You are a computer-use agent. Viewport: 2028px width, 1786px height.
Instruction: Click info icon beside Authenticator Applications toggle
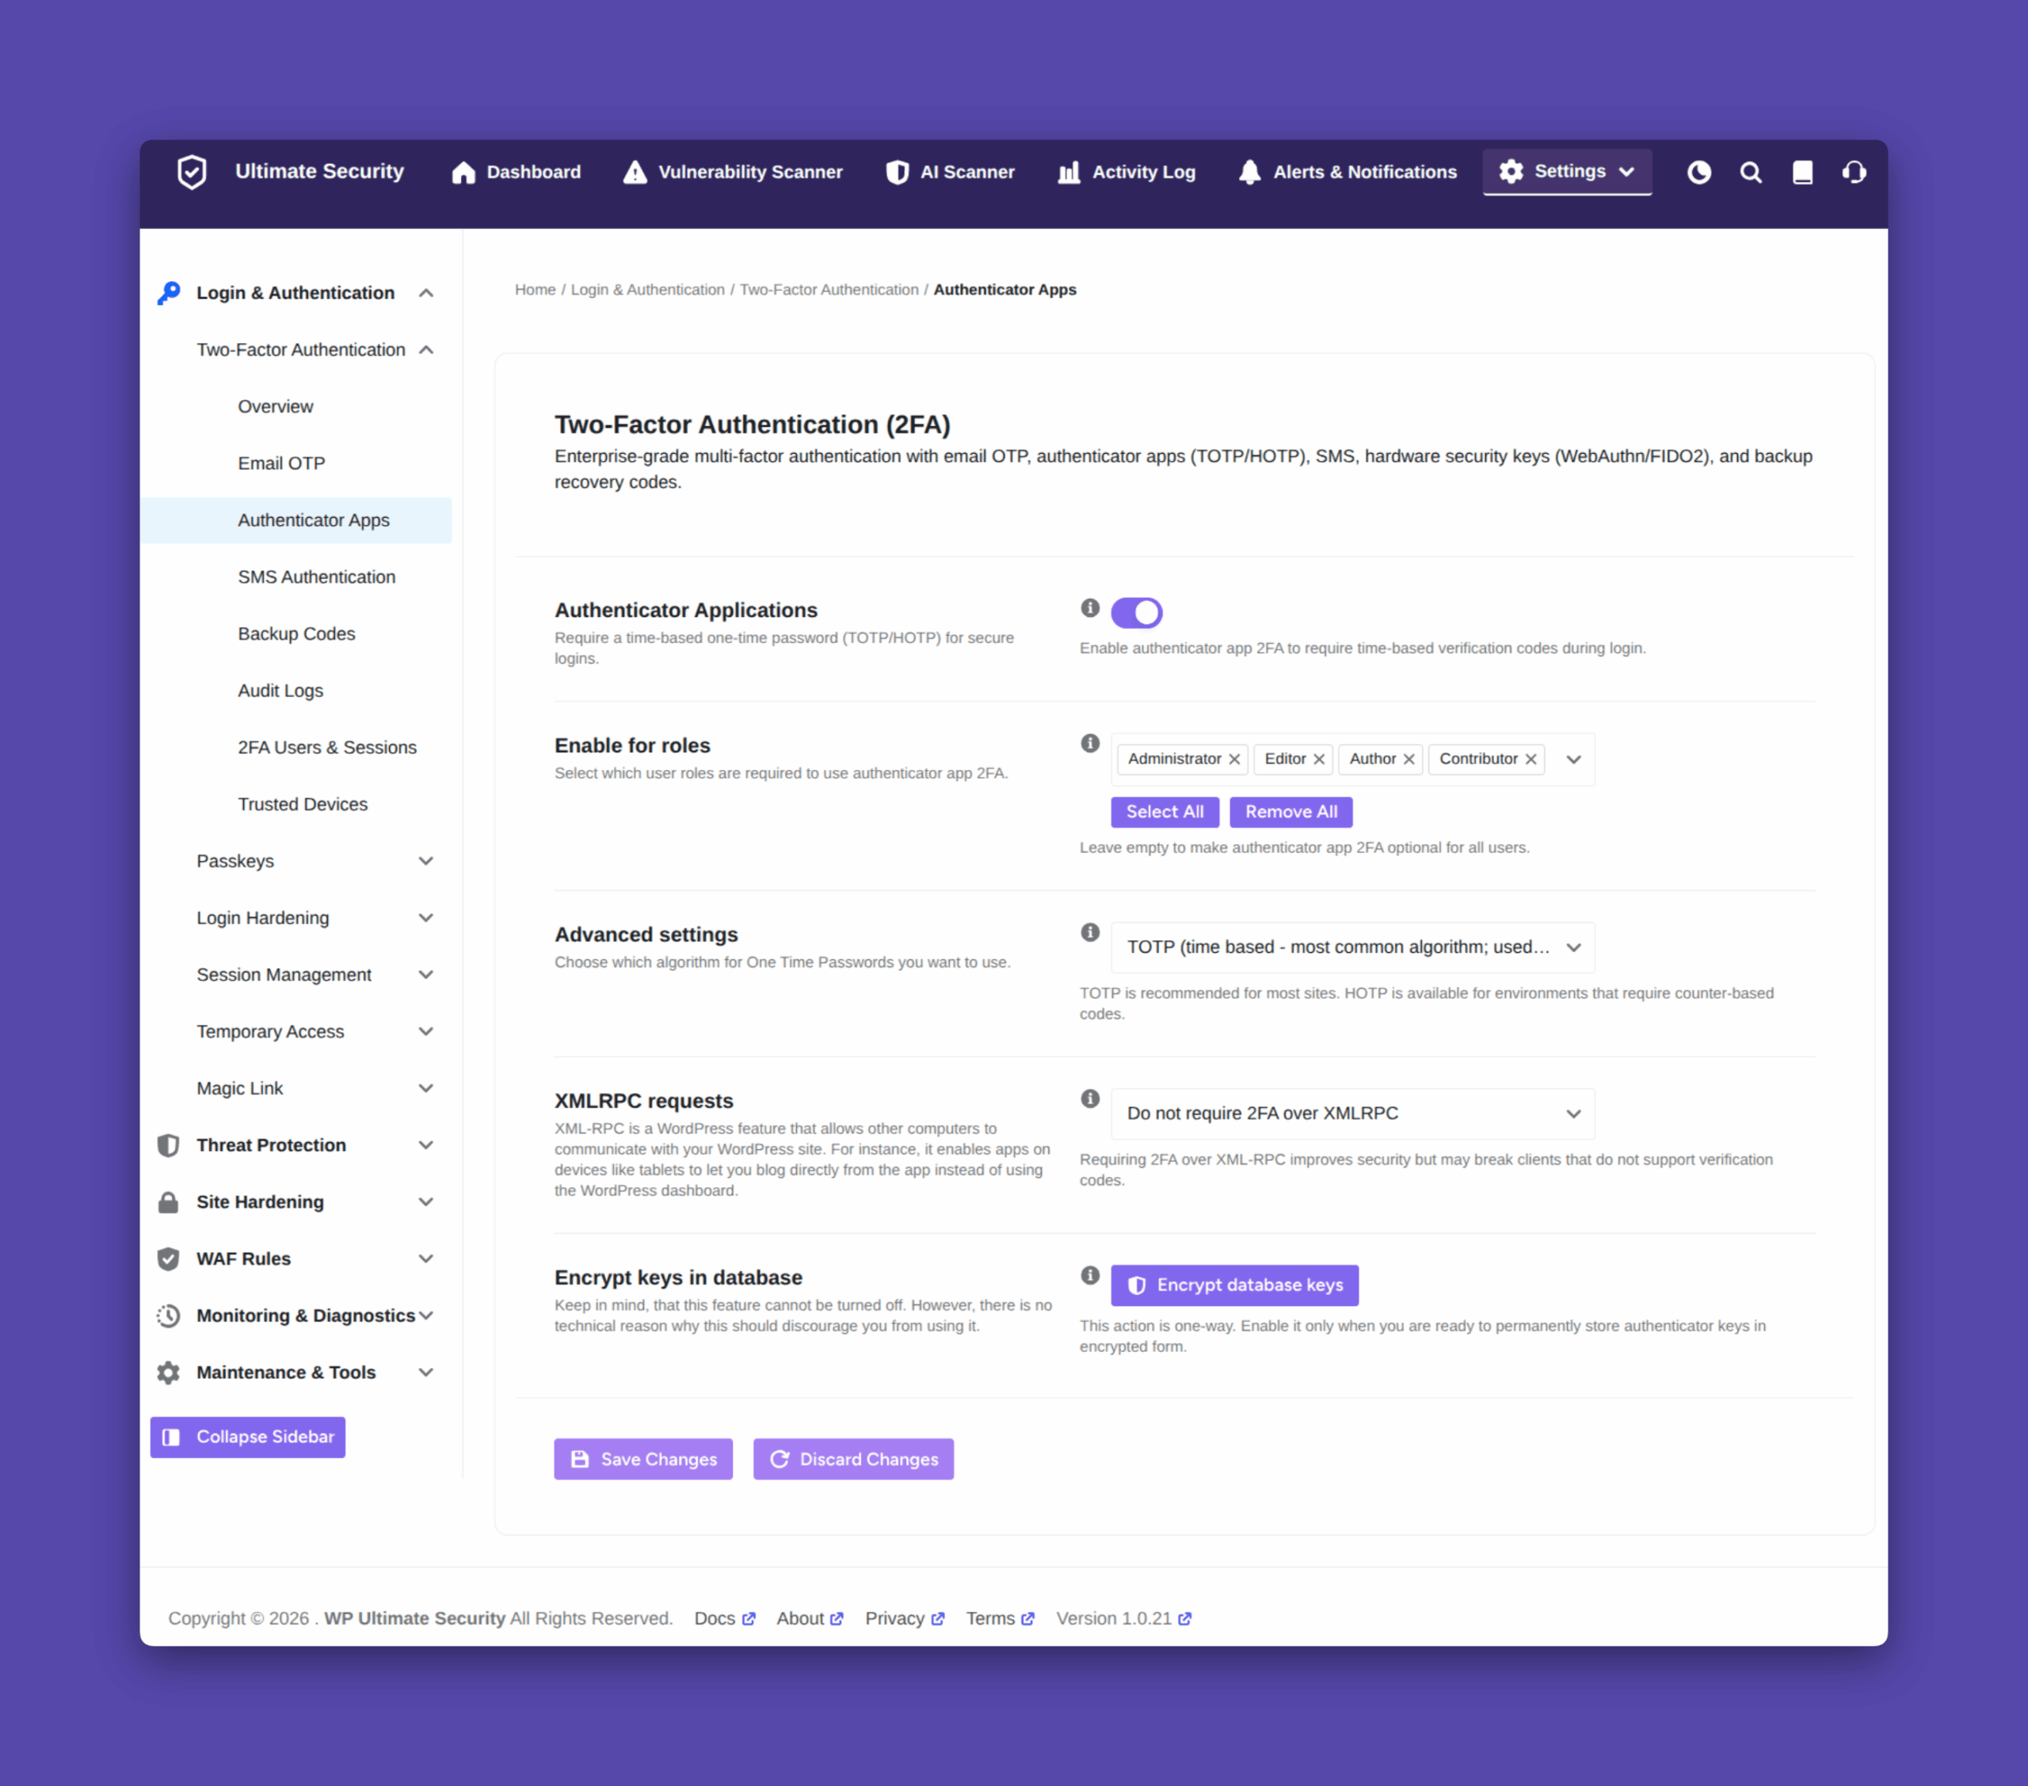pyautogui.click(x=1090, y=608)
